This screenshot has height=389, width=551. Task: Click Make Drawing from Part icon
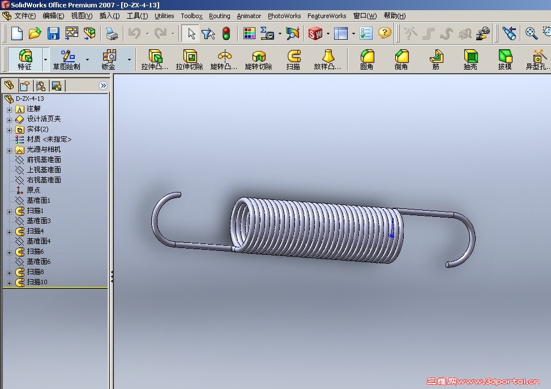[x=72, y=34]
